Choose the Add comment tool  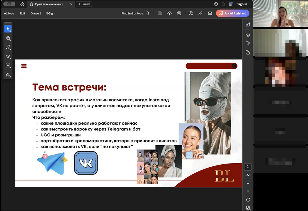[8, 38]
